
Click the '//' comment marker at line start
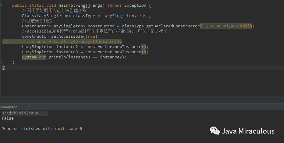point(5,42)
